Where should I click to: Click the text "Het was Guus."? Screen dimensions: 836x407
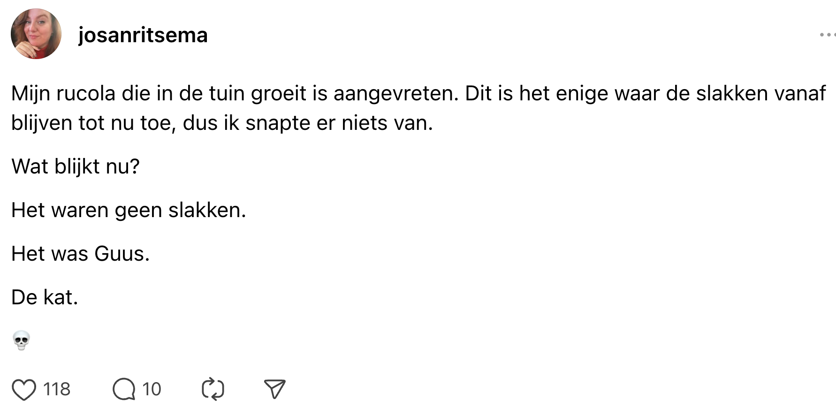pyautogui.click(x=80, y=254)
